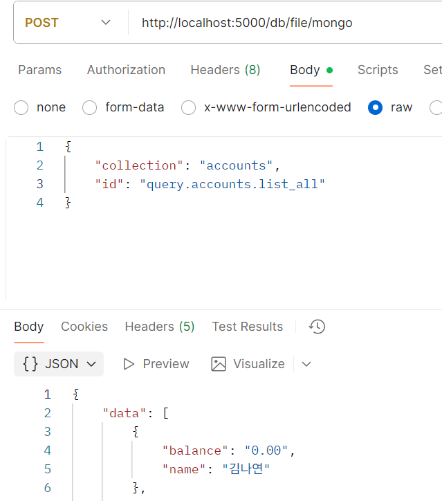This screenshot has width=442, height=501.
Task: Click the Preview play triangle icon
Action: 129,364
